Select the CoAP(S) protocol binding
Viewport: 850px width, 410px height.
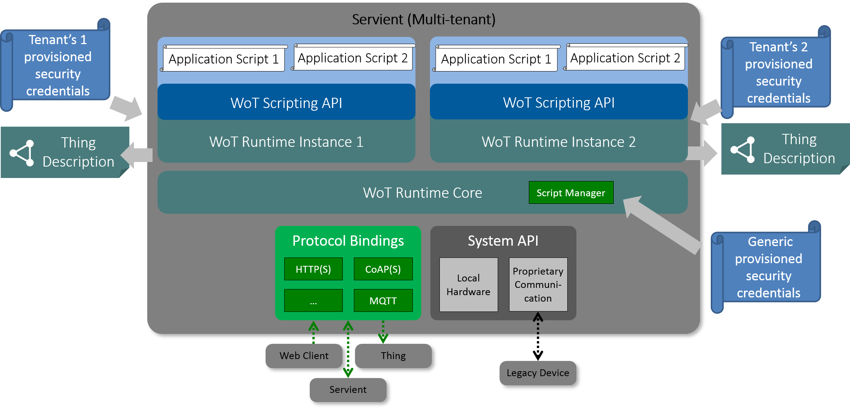pyautogui.click(x=383, y=269)
